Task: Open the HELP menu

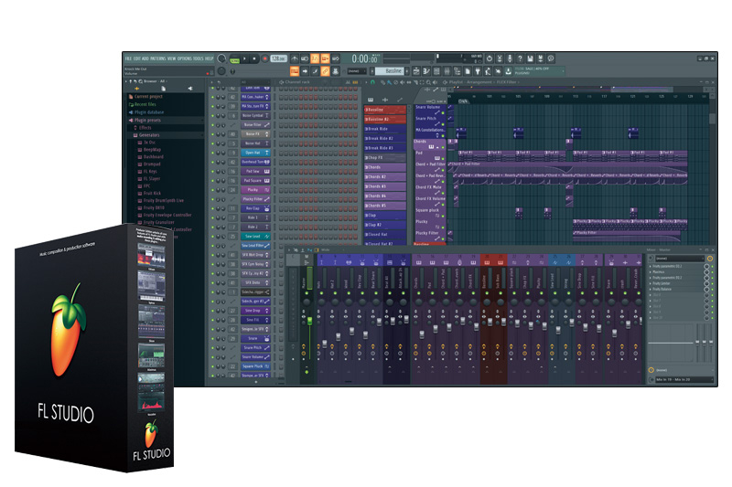Action: point(210,58)
